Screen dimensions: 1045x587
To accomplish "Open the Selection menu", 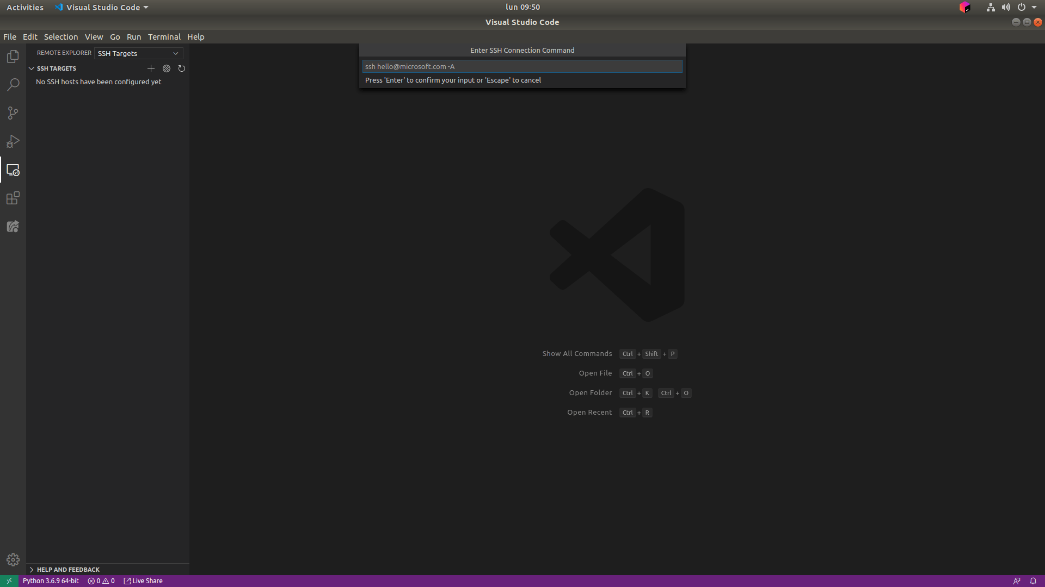I will pyautogui.click(x=60, y=37).
